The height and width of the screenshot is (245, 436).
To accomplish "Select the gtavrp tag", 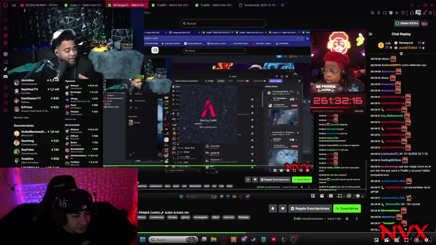I will (185, 217).
